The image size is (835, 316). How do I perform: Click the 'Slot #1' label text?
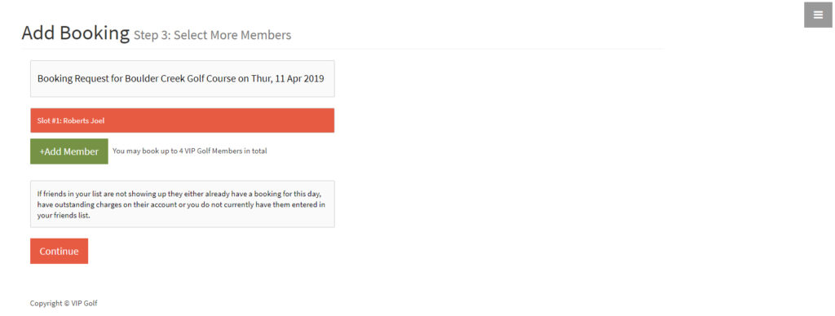[48, 121]
